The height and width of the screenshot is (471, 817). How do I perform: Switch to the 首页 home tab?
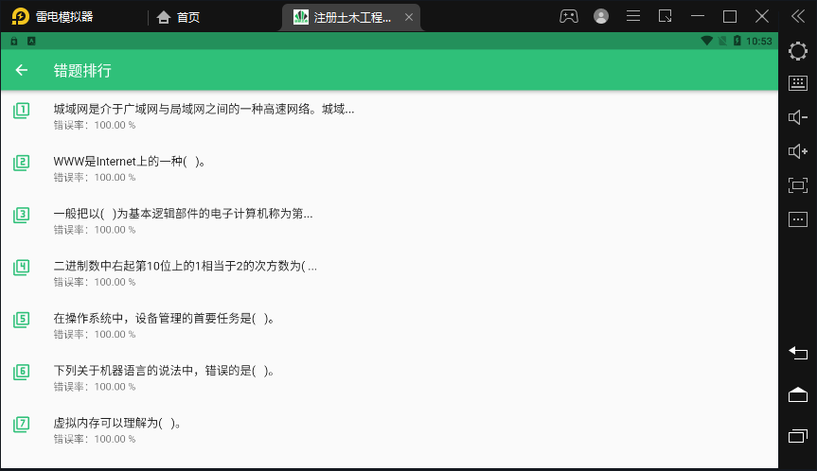(178, 17)
